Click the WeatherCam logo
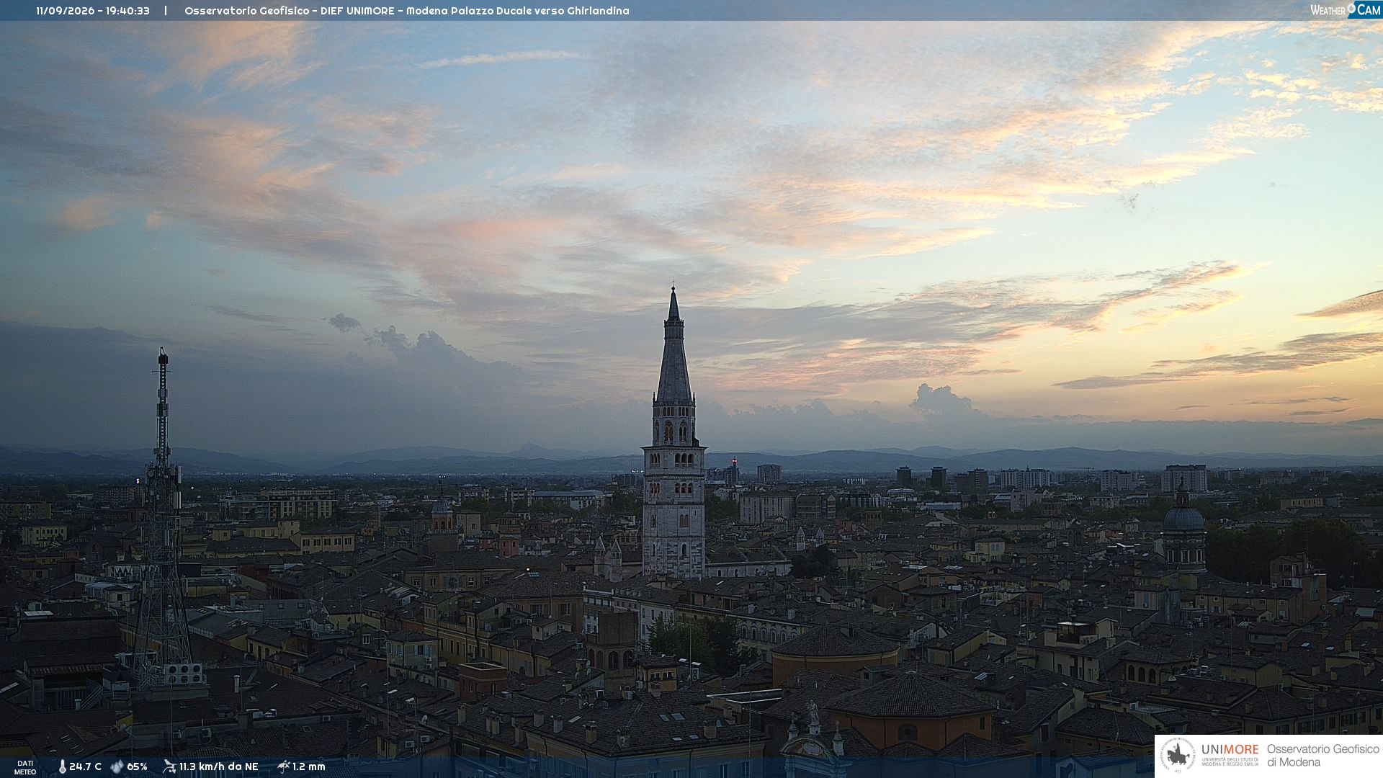The width and height of the screenshot is (1383, 778). click(1346, 10)
